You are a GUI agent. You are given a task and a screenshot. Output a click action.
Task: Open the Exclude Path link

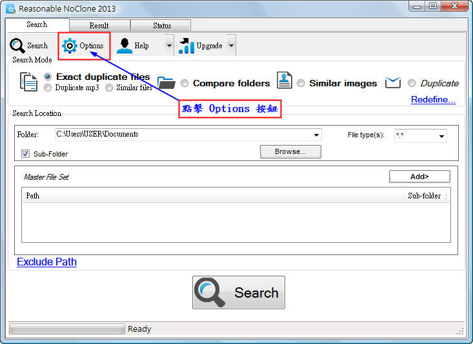[46, 262]
